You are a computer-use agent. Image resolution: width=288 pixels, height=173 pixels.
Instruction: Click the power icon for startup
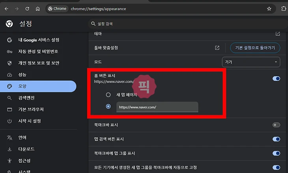click(x=9, y=121)
